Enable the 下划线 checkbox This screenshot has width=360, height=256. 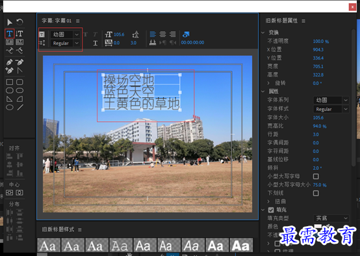tap(316, 193)
